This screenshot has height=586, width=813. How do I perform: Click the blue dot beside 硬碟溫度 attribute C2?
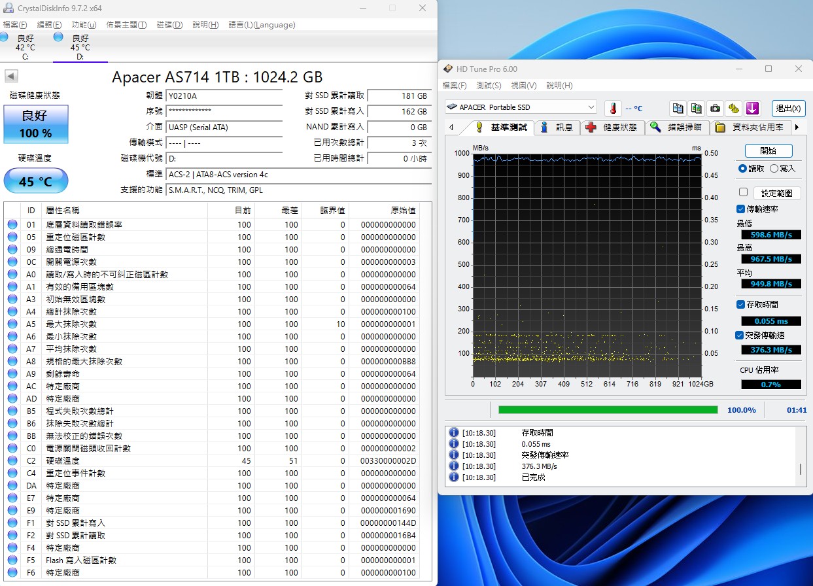(x=12, y=460)
